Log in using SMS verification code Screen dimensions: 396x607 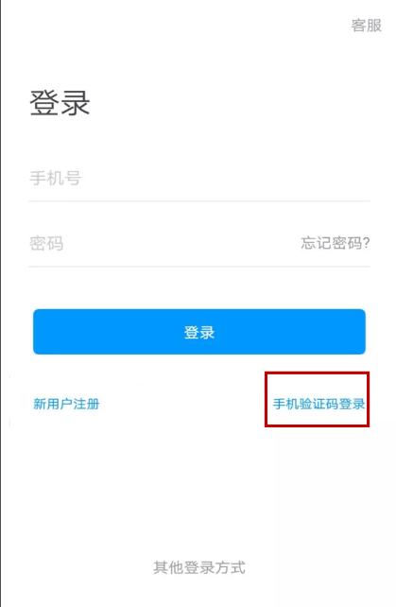tap(319, 404)
